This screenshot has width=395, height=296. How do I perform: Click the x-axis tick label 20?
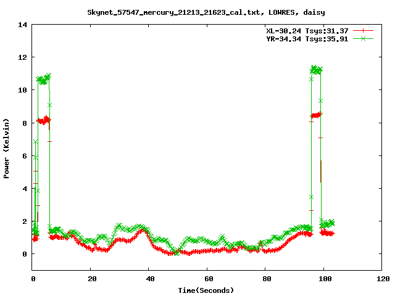coord(92,279)
